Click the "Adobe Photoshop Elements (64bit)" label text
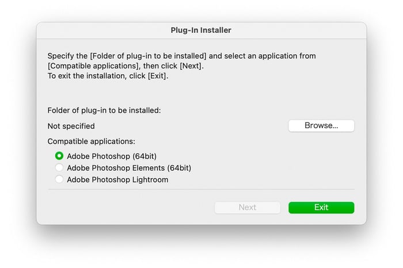403x268 pixels. (x=129, y=168)
